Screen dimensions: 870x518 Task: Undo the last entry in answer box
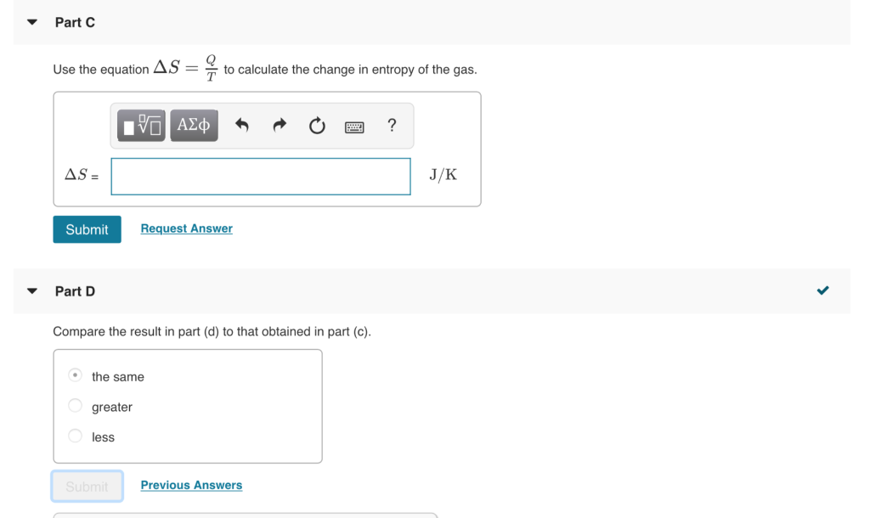pyautogui.click(x=242, y=126)
